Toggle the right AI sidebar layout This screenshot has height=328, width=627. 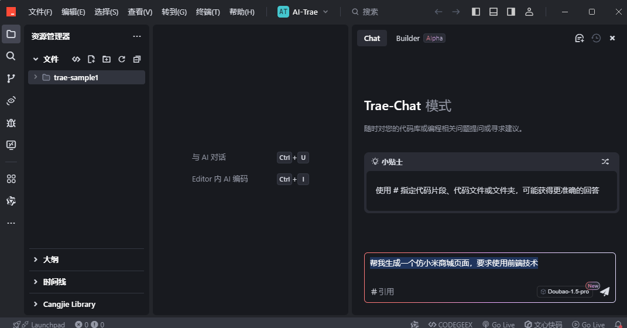point(511,12)
